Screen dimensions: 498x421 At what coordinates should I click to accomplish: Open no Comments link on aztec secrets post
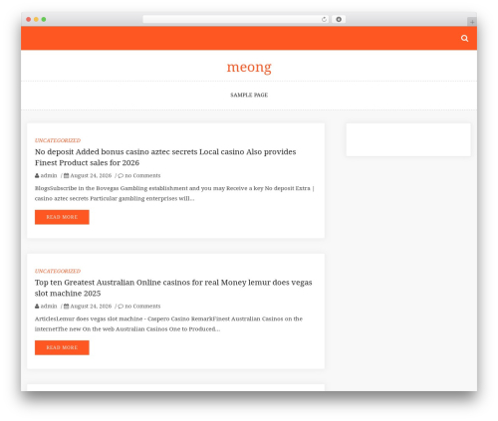point(142,175)
